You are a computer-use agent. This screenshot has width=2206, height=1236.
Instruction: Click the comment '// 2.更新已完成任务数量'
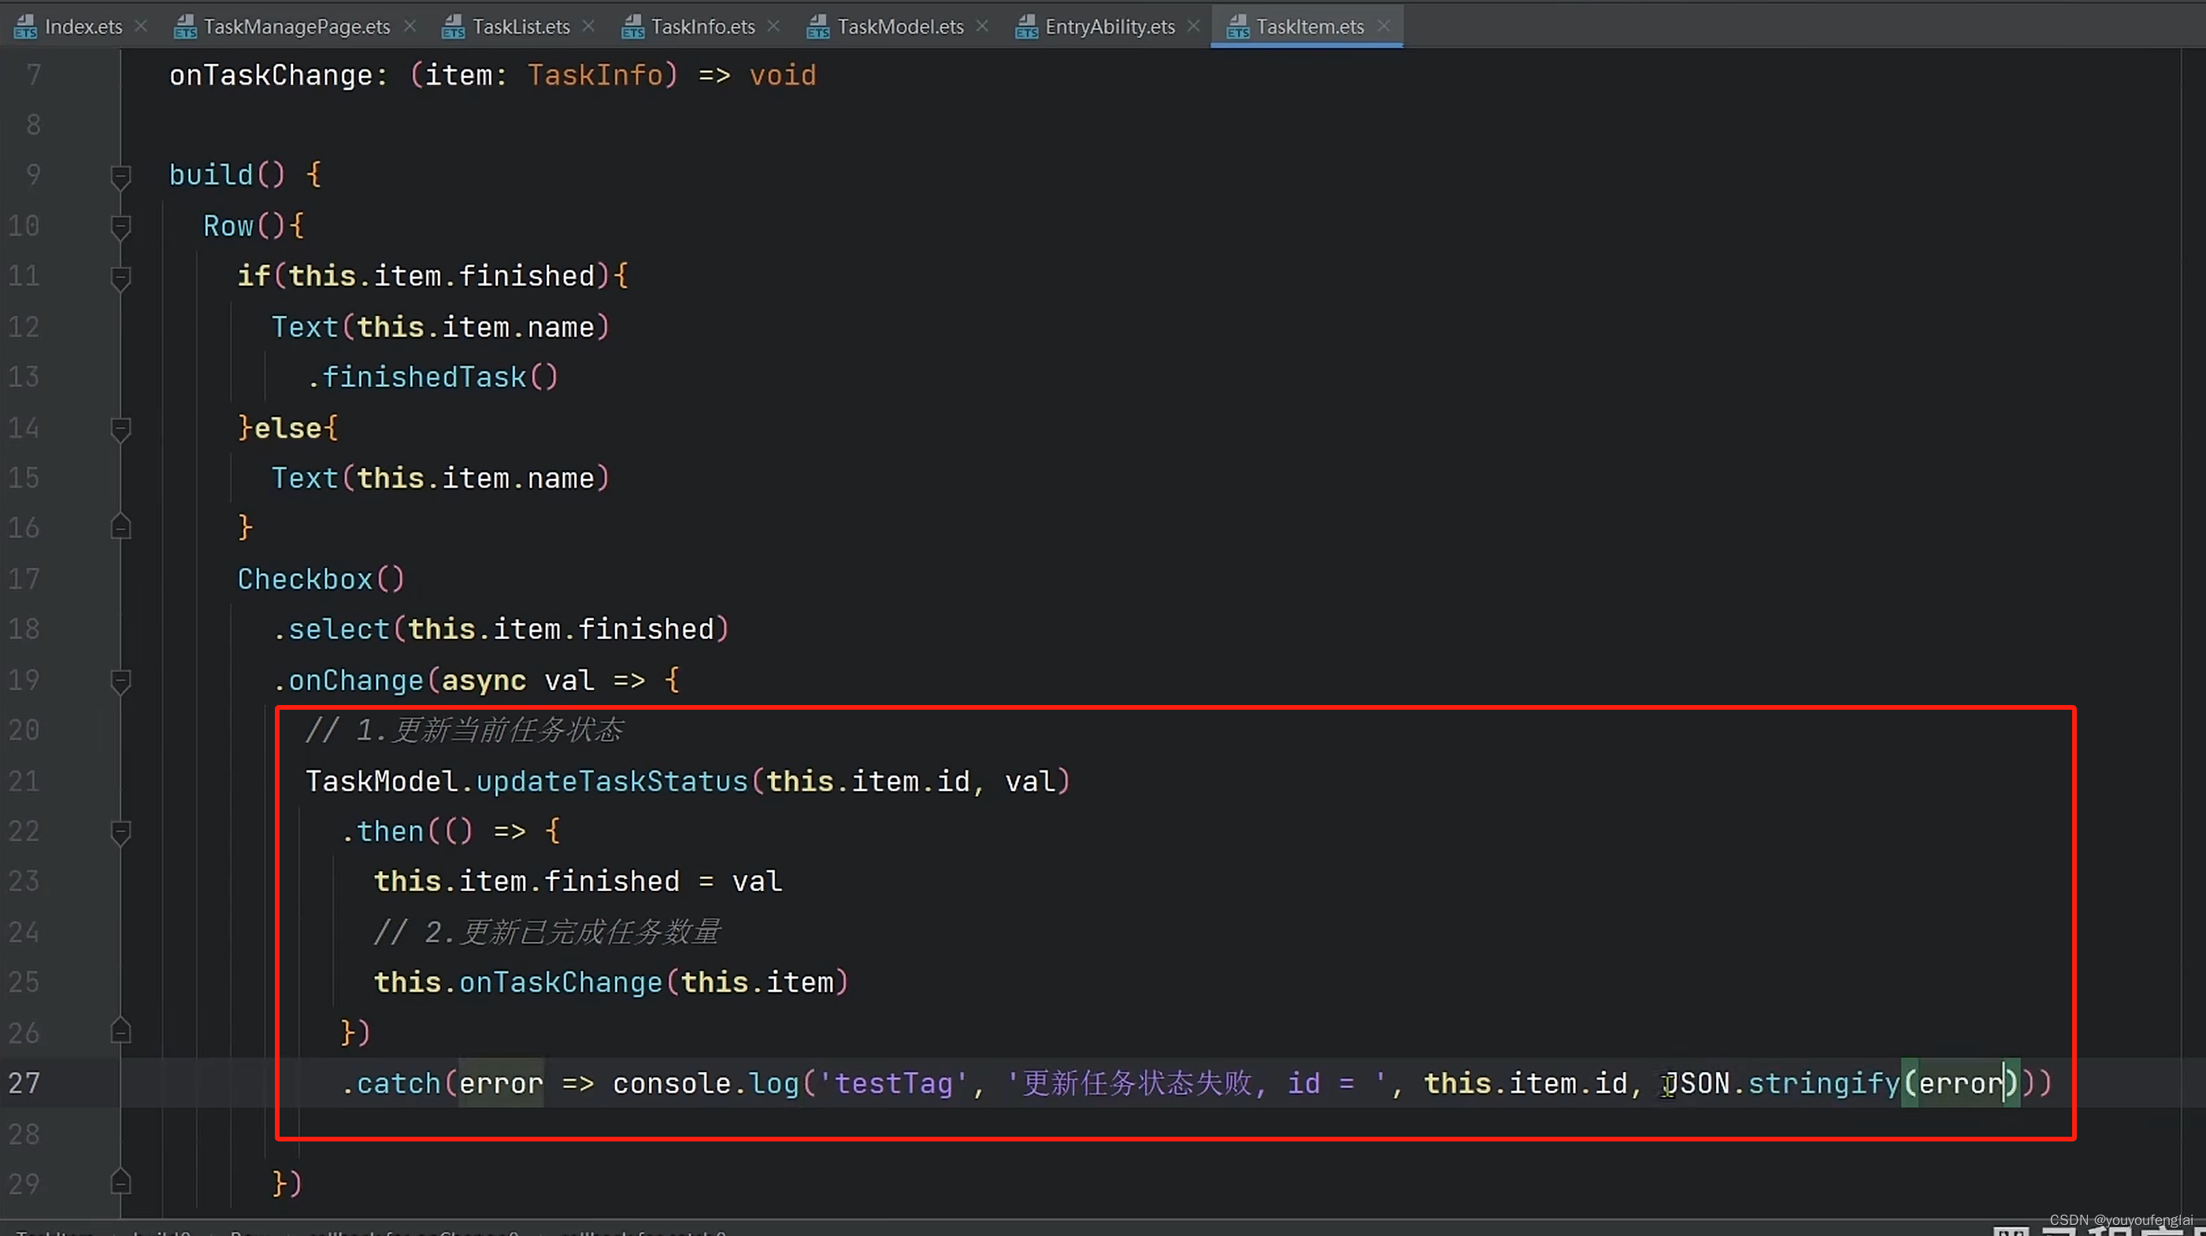tap(547, 933)
